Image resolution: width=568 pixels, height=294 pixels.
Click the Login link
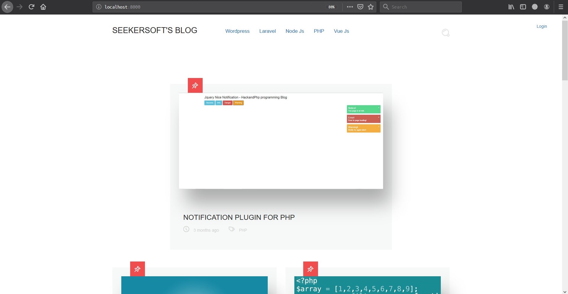pos(541,26)
